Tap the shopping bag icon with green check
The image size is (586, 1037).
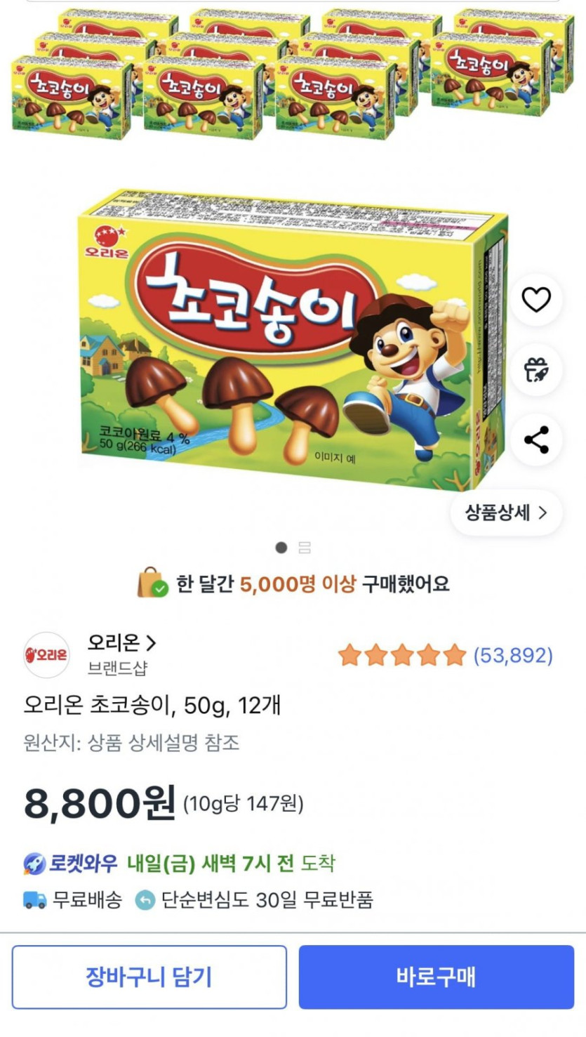(152, 583)
